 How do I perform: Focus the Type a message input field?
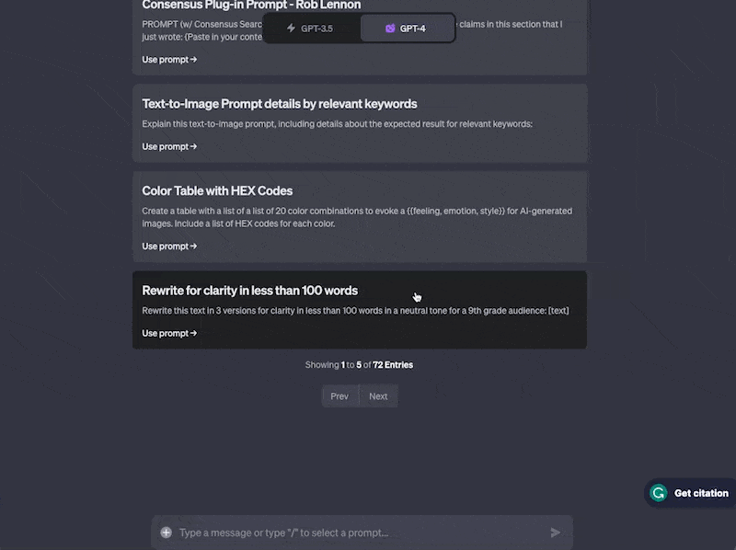(x=362, y=533)
